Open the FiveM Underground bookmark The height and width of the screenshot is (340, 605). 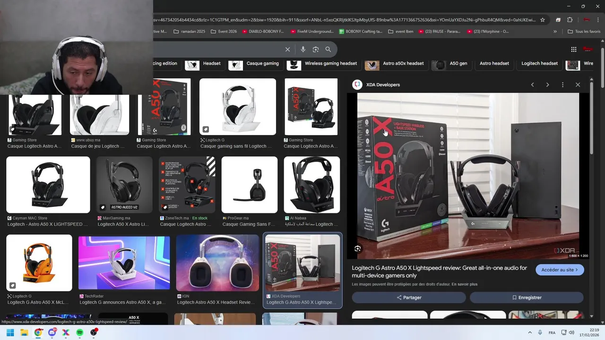click(312, 32)
